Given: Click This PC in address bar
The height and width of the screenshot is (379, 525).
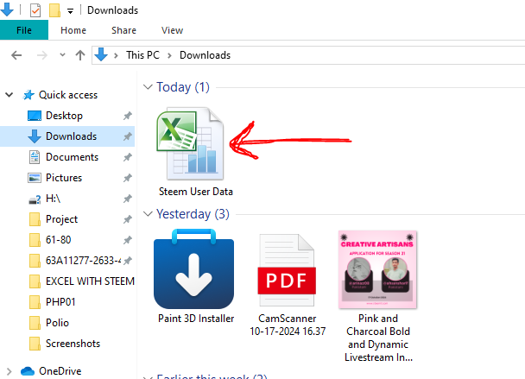Looking at the screenshot, I should coord(143,55).
